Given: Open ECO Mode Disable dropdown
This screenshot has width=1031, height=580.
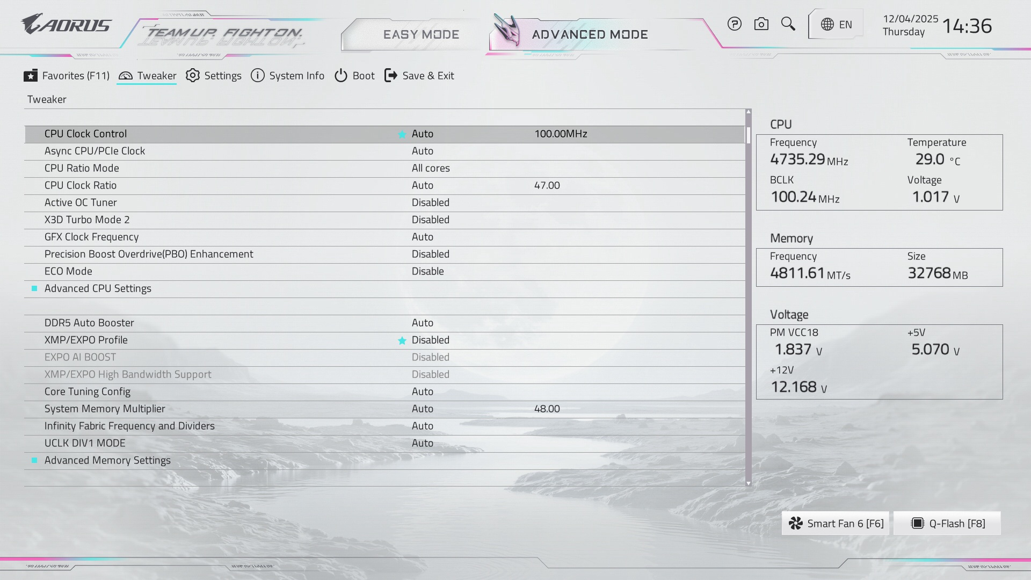Looking at the screenshot, I should [427, 271].
